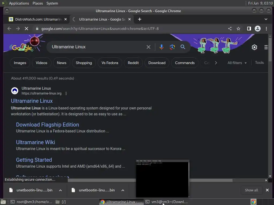Close the downloads bar
Viewport: 274px width, 205px height.
[267, 190]
